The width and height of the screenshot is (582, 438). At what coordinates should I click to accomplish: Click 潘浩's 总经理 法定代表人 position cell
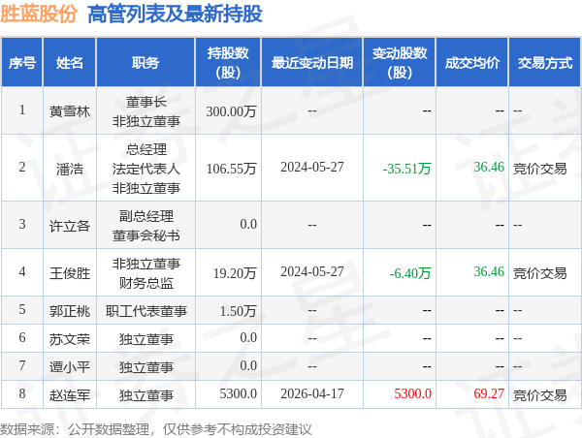click(x=145, y=169)
